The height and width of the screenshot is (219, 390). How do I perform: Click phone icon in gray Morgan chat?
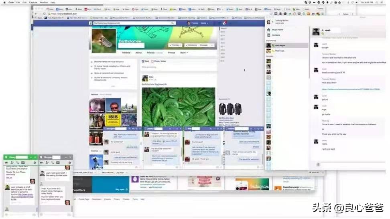tap(53, 162)
